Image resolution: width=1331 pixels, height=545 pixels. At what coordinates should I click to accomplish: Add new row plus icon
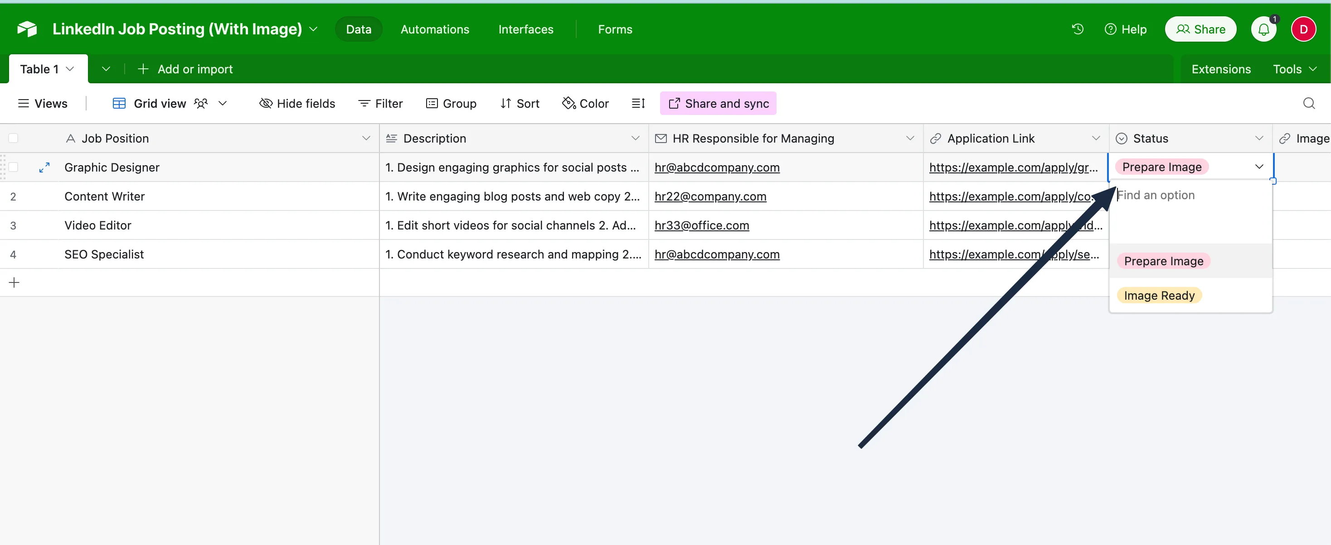point(15,282)
